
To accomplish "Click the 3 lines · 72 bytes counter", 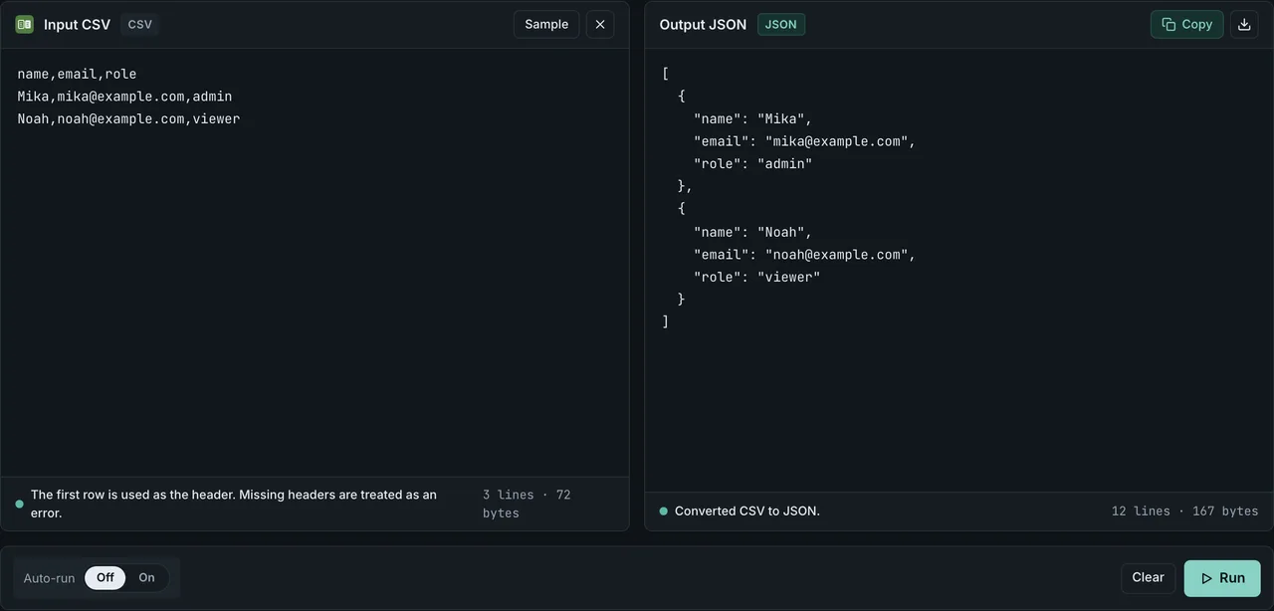I will click(527, 504).
